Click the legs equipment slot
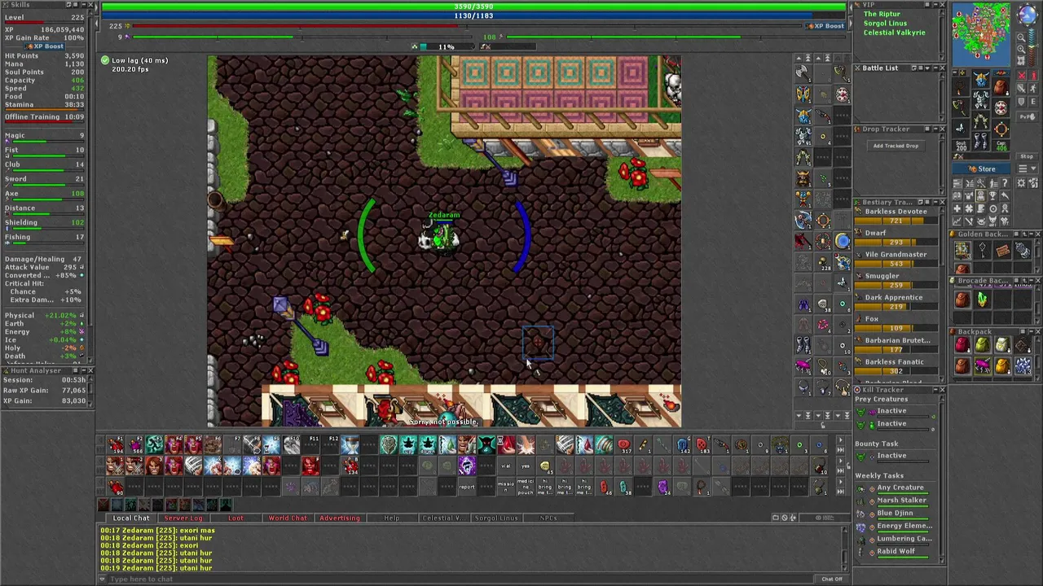Image resolution: width=1043 pixels, height=586 pixels. click(981, 120)
